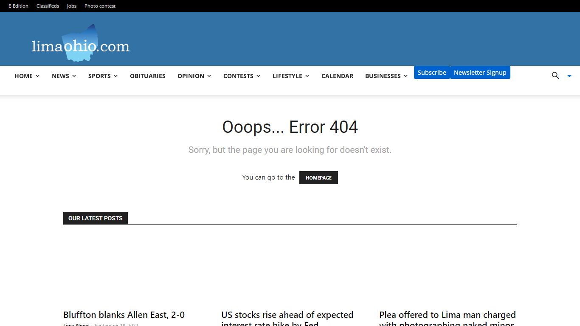Click the Newsletter Signup button
Viewport: 580px width, 326px height.
click(x=480, y=73)
